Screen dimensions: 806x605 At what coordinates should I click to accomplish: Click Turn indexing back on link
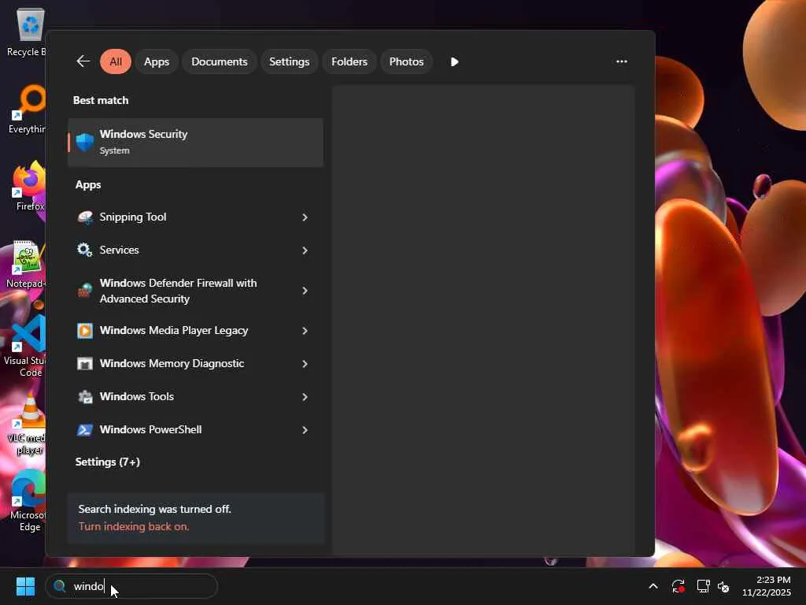134,527
